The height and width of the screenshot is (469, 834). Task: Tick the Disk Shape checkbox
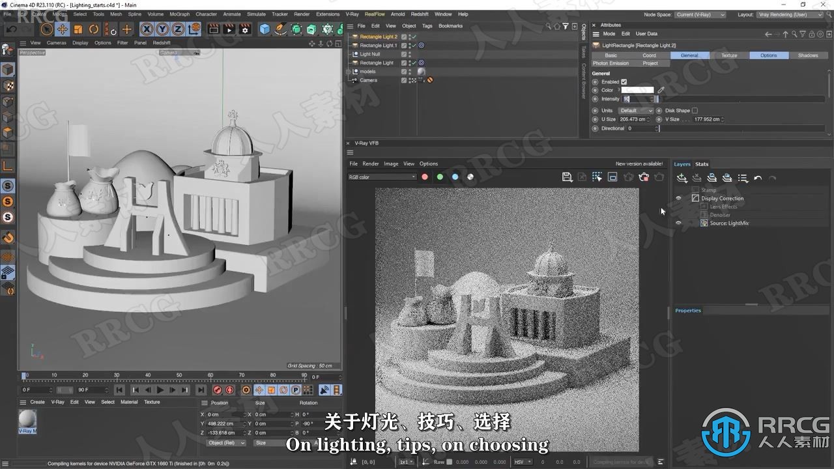[695, 111]
